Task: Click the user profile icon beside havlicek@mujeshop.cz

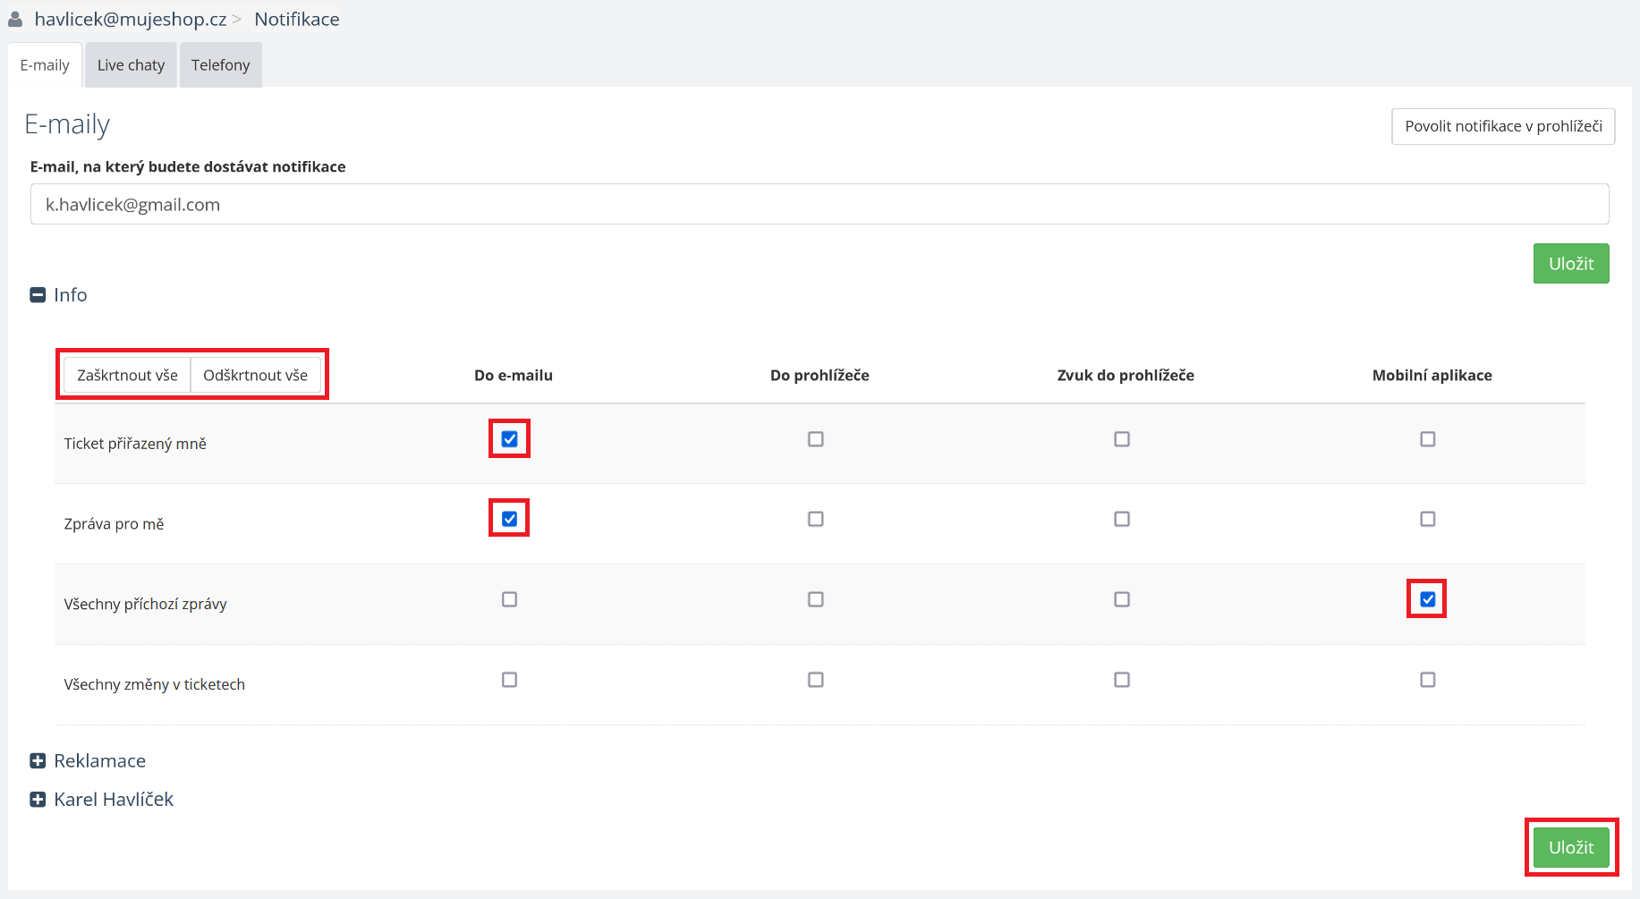Action: tap(15, 19)
